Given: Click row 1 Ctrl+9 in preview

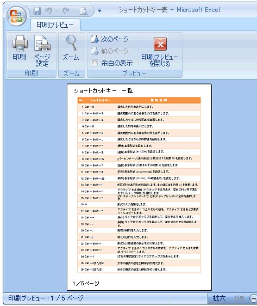Looking at the screenshot, I should [x=139, y=107].
